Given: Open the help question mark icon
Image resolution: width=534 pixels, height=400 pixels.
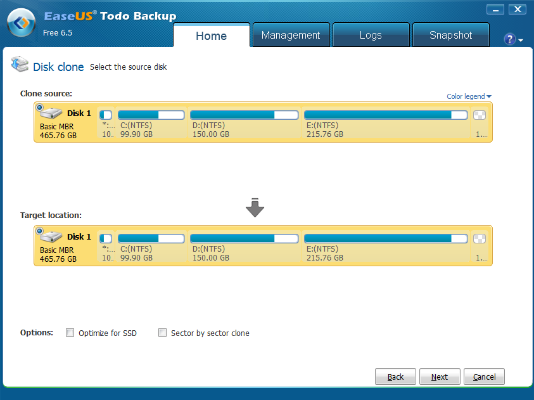Looking at the screenshot, I should point(509,39).
